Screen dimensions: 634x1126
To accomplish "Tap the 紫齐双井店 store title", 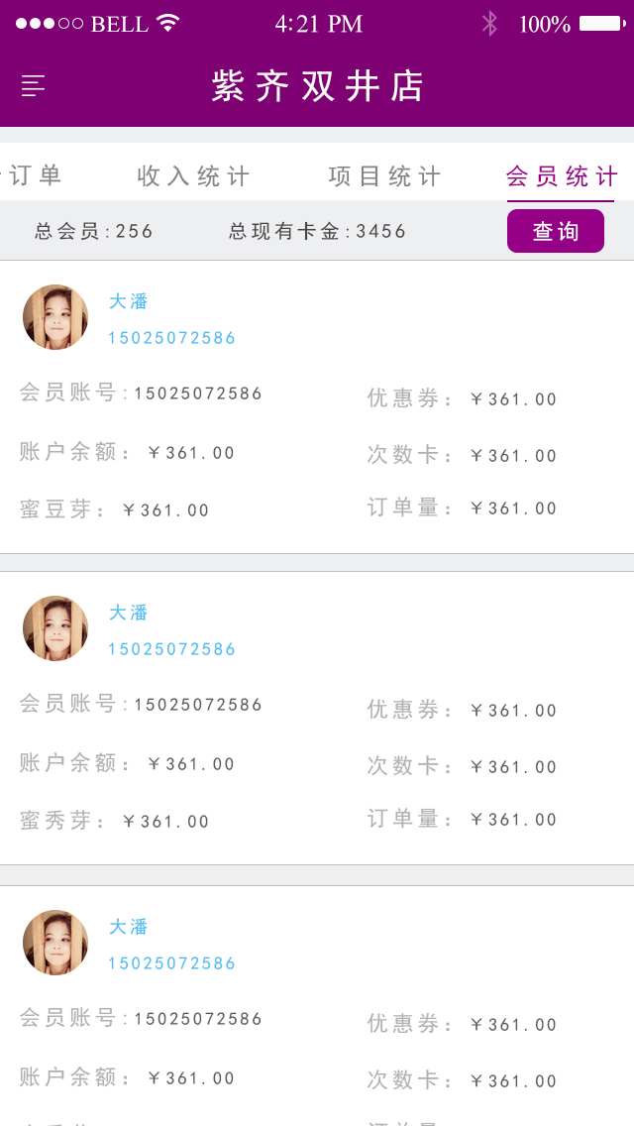I will coord(318,87).
